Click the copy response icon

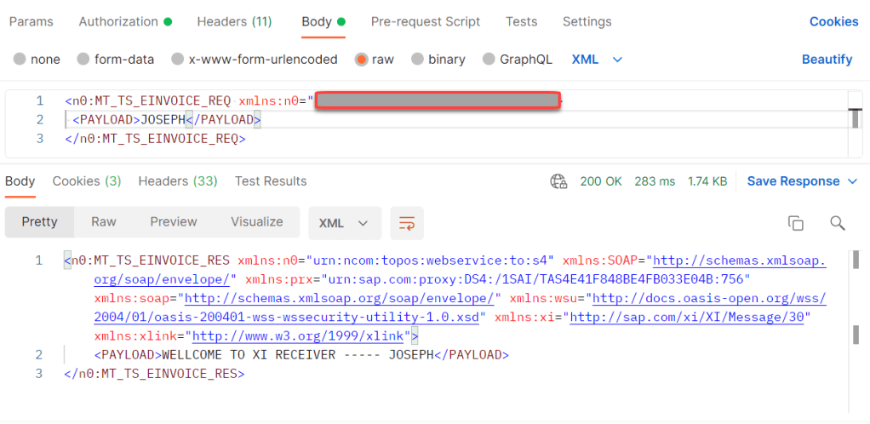pos(795,223)
